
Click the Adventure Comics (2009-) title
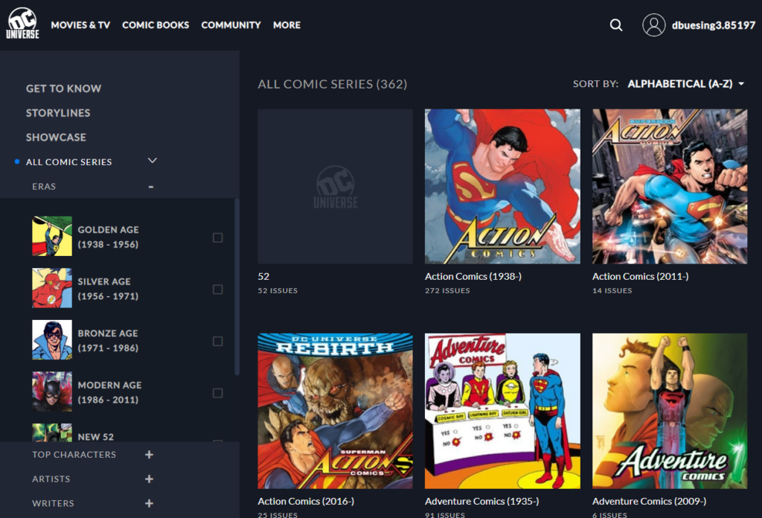click(649, 501)
